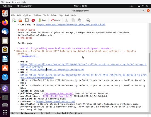This screenshot has height=117, width=151.
Task: Show Applications grid in the dock
Action: pyautogui.click(x=5, y=112)
